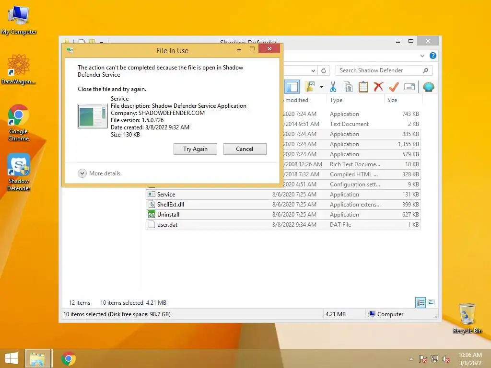Click the Text Document type cell
Image resolution: width=491 pixels, height=368 pixels.
pos(349,124)
